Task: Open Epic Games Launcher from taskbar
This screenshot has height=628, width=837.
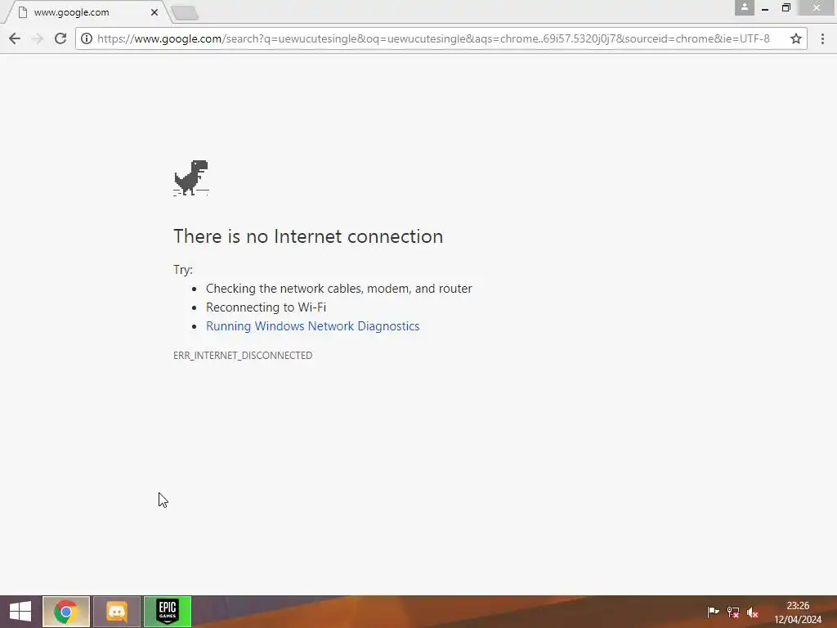Action: coord(168,612)
